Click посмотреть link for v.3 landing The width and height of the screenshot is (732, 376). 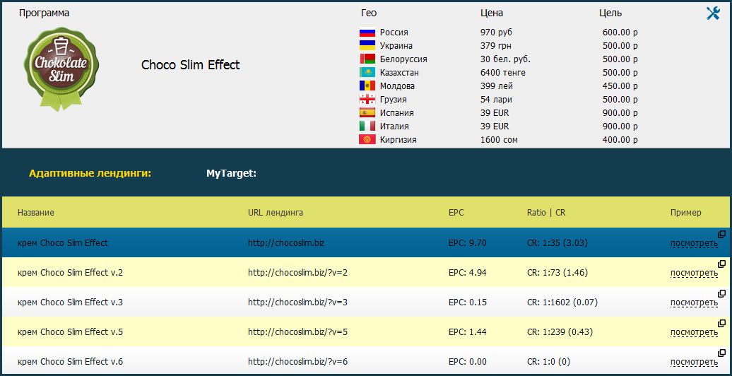click(x=694, y=302)
